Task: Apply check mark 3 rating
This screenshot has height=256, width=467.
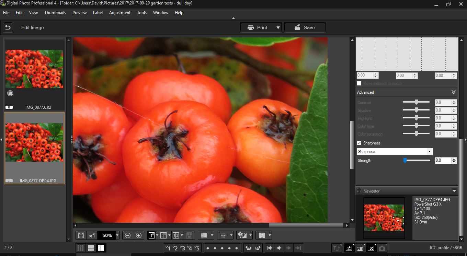Action: coord(182,248)
